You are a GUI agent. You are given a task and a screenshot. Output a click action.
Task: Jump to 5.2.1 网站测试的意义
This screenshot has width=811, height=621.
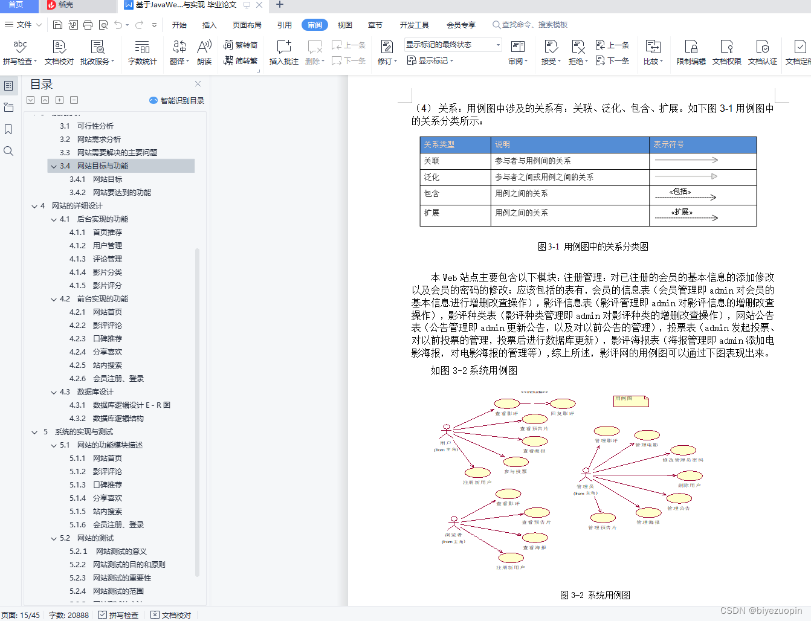[108, 552]
